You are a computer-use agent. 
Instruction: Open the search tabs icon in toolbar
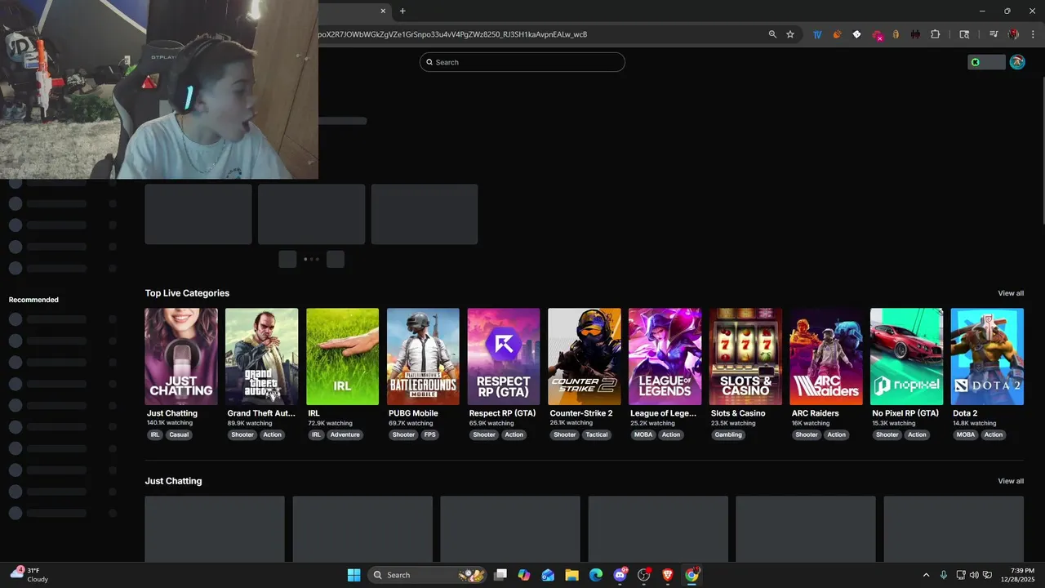pos(964,34)
